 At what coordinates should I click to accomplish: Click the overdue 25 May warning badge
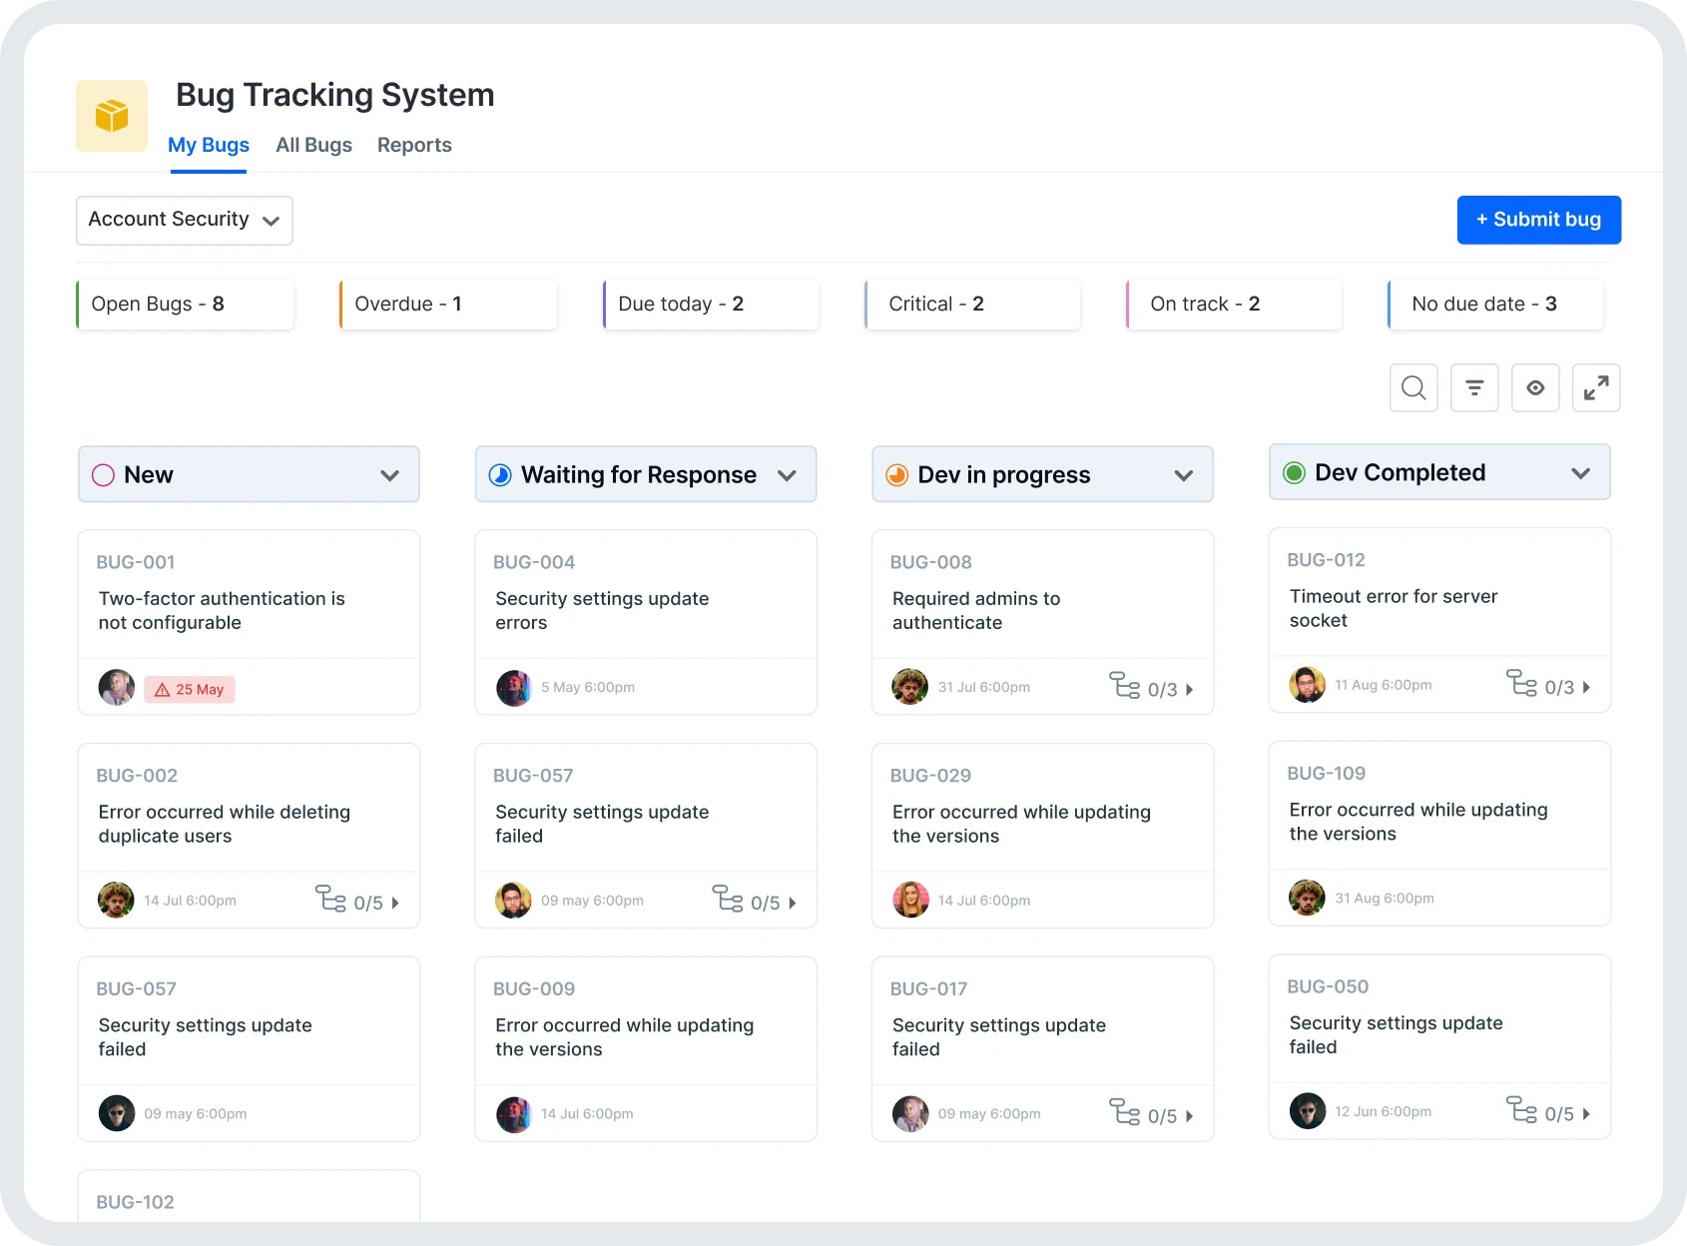click(x=190, y=689)
